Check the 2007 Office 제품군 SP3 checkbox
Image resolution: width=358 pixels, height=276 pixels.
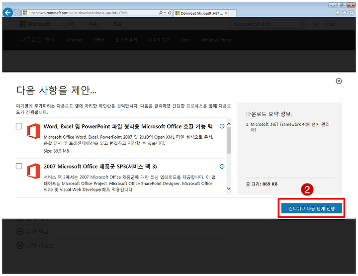coord(19,166)
